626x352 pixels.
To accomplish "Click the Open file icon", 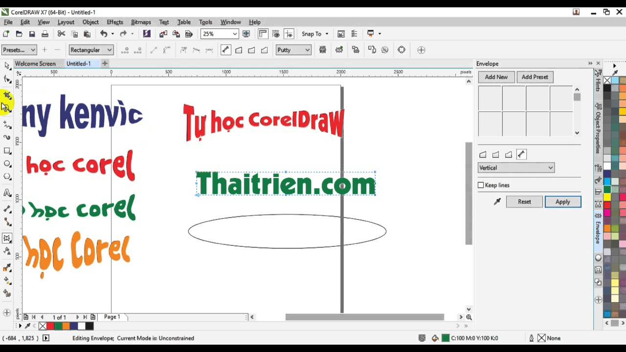I will point(19,34).
